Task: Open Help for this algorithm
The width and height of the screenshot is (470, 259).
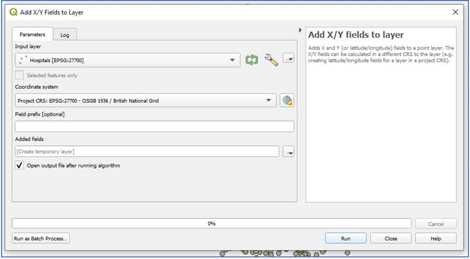Action: tap(436, 239)
